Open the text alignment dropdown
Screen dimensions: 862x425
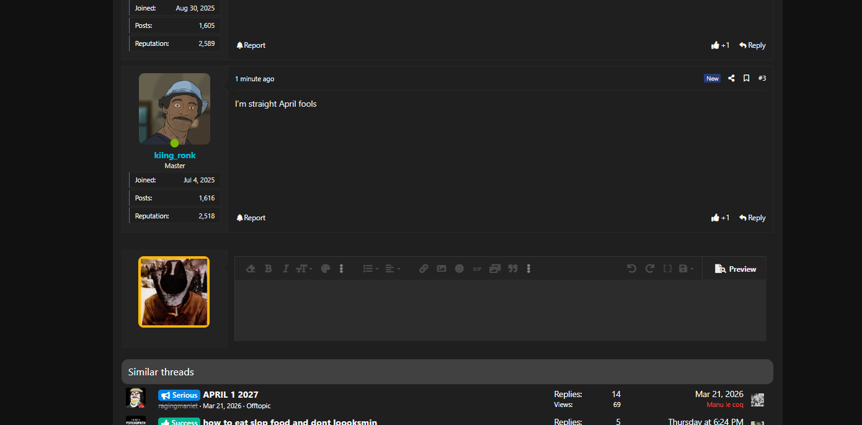(391, 269)
